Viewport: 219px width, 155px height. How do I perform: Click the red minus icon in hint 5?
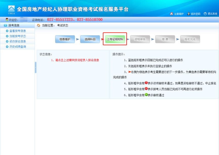pos(146,88)
